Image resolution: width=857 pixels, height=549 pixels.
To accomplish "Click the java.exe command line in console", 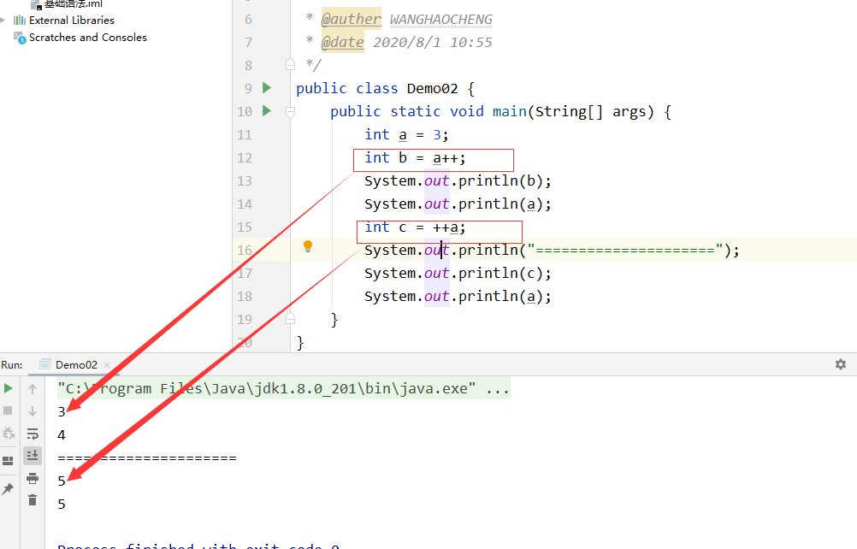I will click(x=284, y=388).
